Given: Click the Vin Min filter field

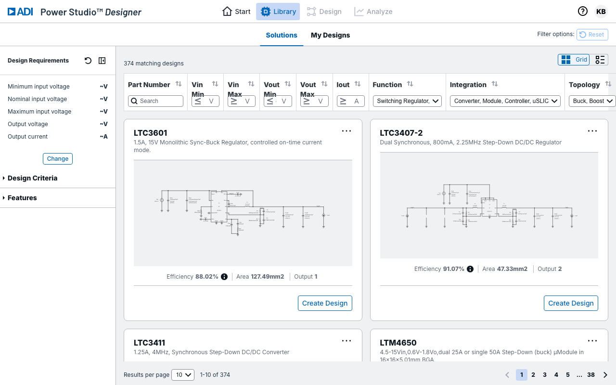Looking at the screenshot, I should 205,101.
